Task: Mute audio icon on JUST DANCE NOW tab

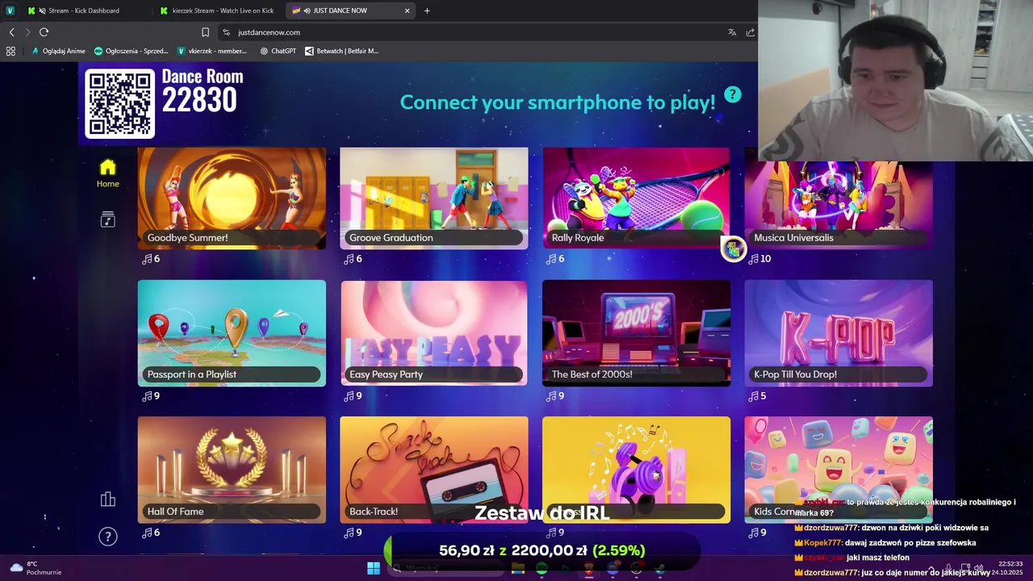Action: (x=307, y=10)
